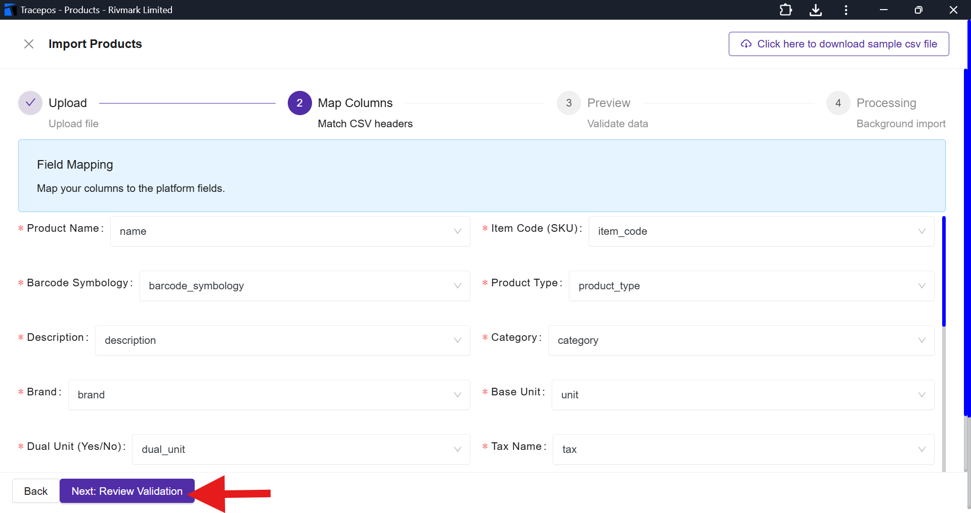The width and height of the screenshot is (971, 513).
Task: Open the Description mapping dropdown
Action: pos(283,340)
